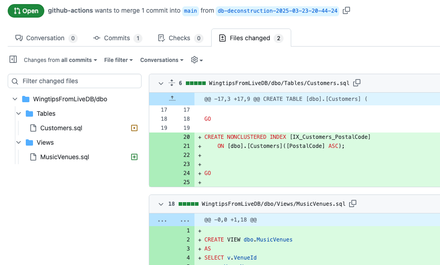Open the db-deconstruction head branch link
The width and height of the screenshot is (440, 265).
(x=278, y=11)
